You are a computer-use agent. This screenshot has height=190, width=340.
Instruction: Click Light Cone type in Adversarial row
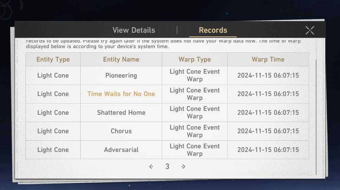[53, 150]
